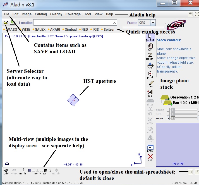Click the Exp 1 0 0 plane title text
This screenshot has height=185, width=199.
click(x=54, y=36)
